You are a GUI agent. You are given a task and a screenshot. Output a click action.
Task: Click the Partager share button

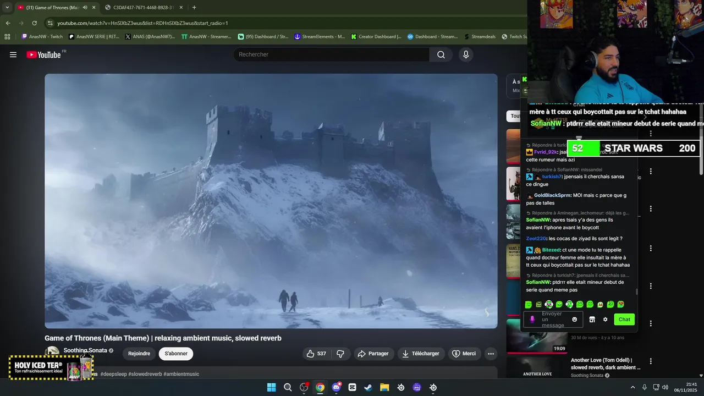(x=373, y=354)
